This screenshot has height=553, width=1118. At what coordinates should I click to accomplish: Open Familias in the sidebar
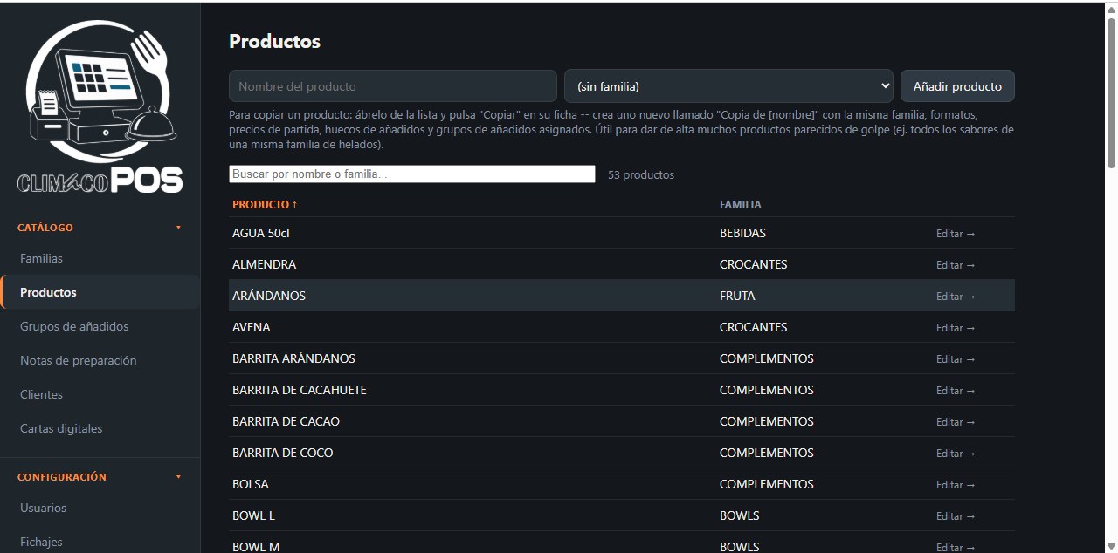tap(41, 258)
